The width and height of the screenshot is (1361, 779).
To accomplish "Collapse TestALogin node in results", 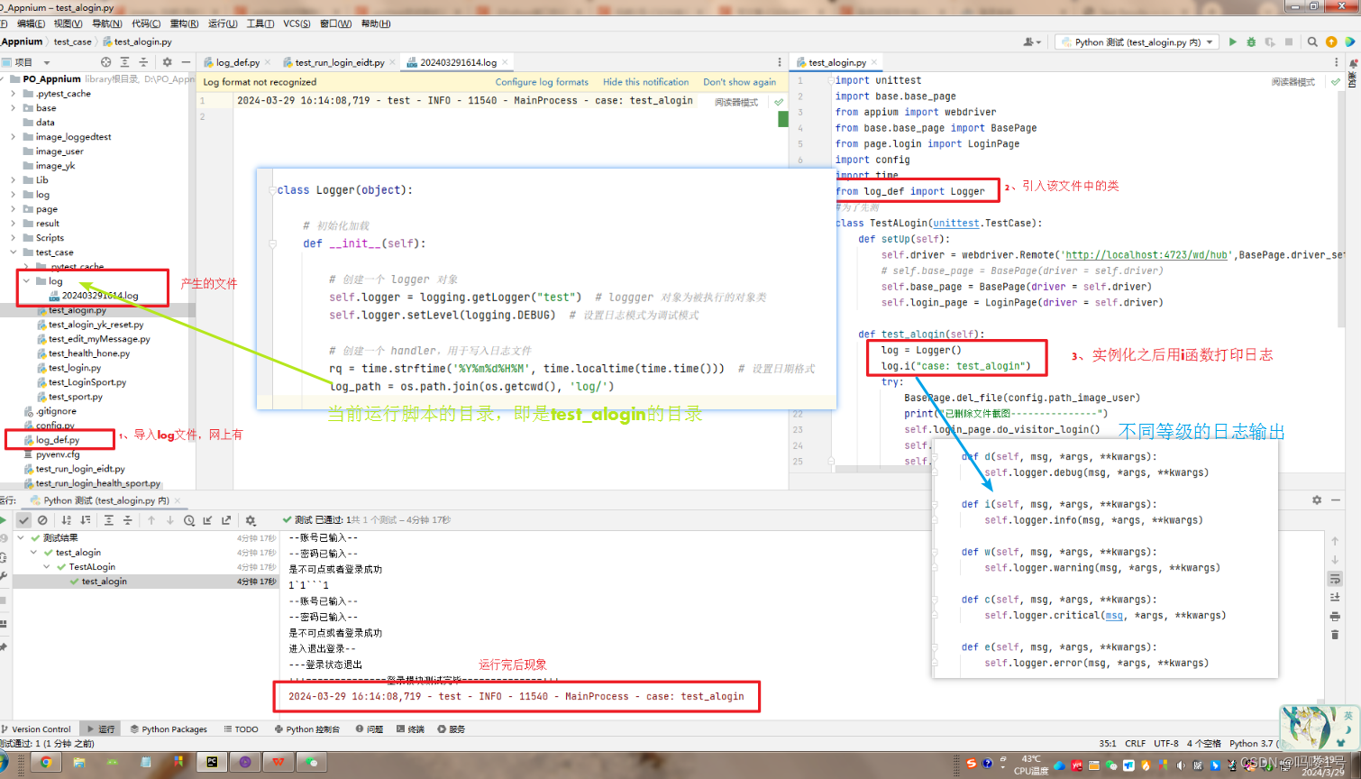I will [x=47, y=567].
